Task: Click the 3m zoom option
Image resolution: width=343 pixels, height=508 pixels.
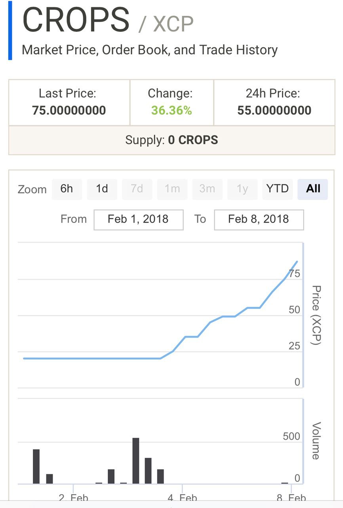Action: tap(207, 189)
